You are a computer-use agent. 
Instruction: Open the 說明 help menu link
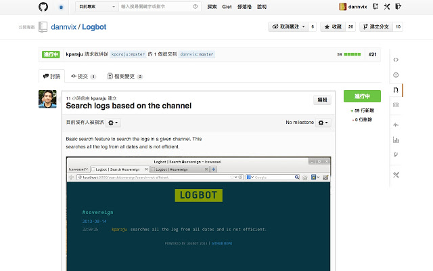(x=262, y=7)
